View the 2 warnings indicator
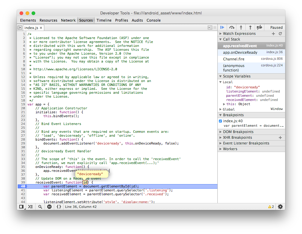Image resolution: width=302 pixels, height=234 pixels. tap(271, 207)
